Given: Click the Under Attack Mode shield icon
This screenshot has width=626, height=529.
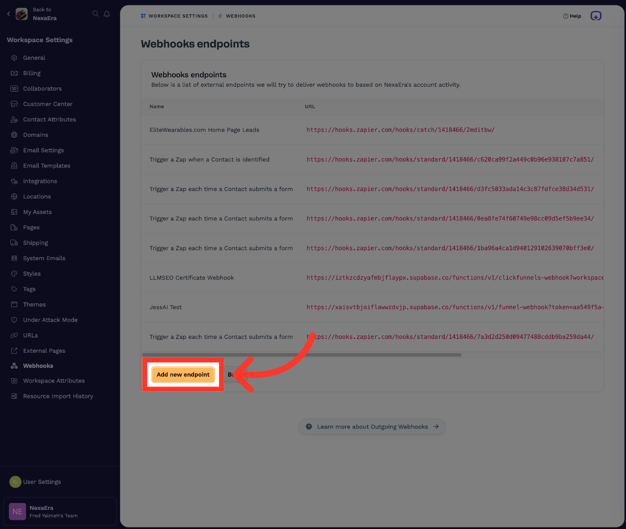Looking at the screenshot, I should coord(14,320).
